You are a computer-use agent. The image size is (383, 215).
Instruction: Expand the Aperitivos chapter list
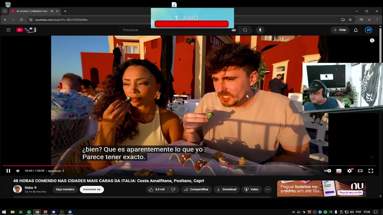coord(56,171)
